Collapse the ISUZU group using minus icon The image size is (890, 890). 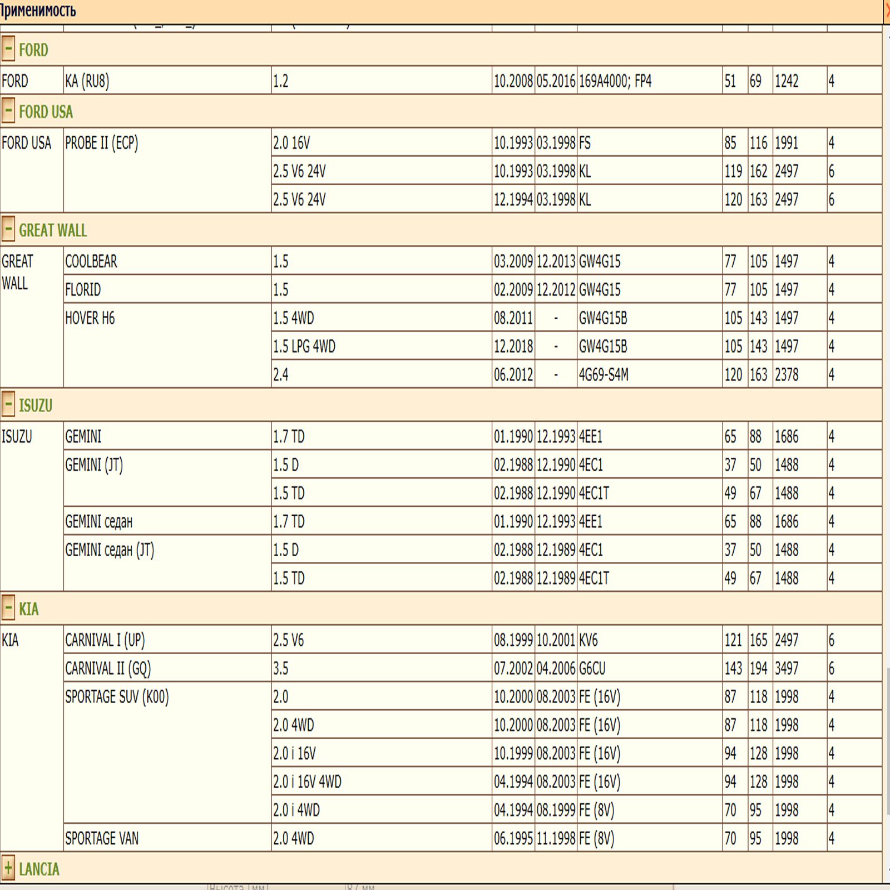(x=8, y=404)
